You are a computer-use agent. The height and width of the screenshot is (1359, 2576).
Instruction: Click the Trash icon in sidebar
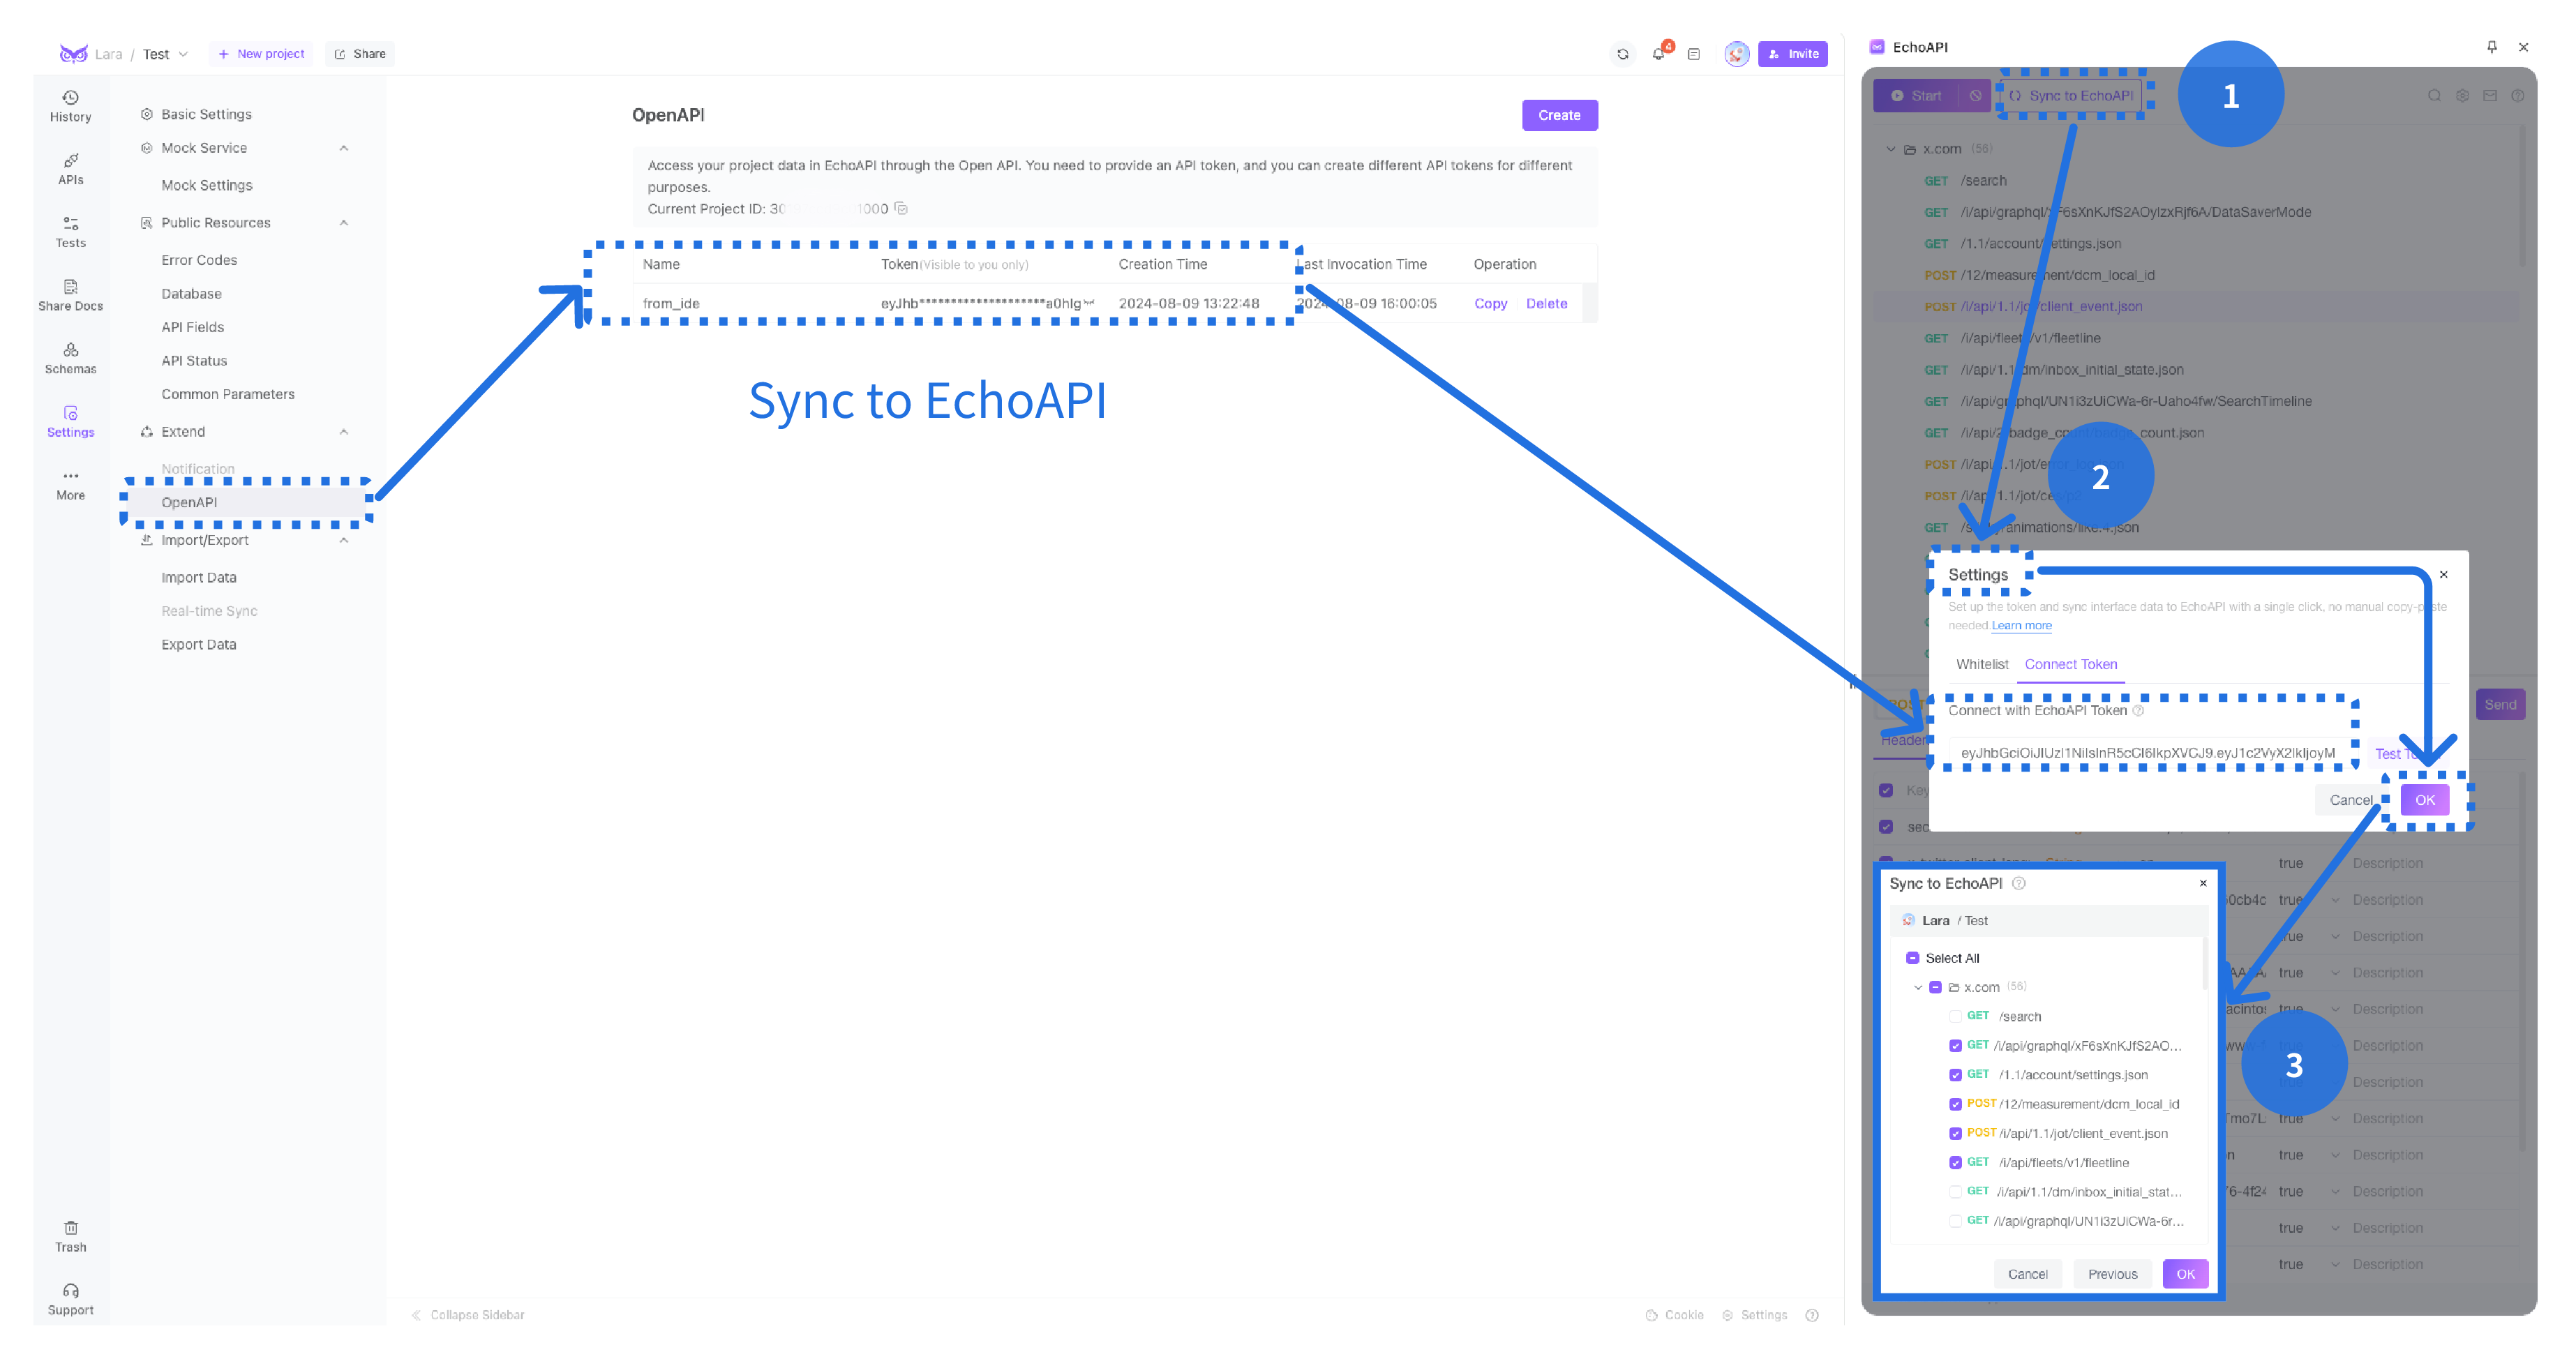pyautogui.click(x=68, y=1228)
